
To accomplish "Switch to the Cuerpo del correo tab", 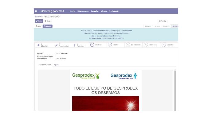I will coord(45,65).
